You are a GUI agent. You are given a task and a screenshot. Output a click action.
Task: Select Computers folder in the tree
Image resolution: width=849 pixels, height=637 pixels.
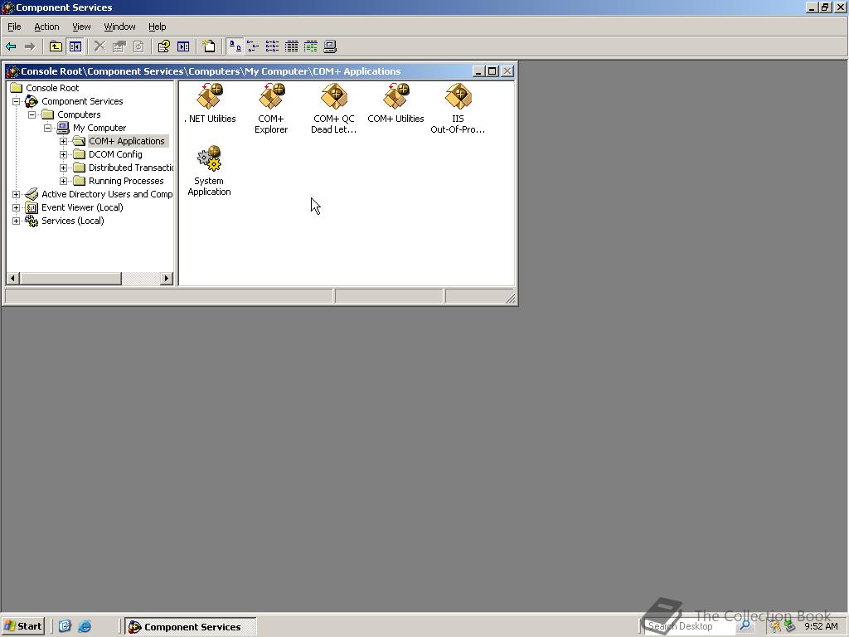[x=79, y=114]
